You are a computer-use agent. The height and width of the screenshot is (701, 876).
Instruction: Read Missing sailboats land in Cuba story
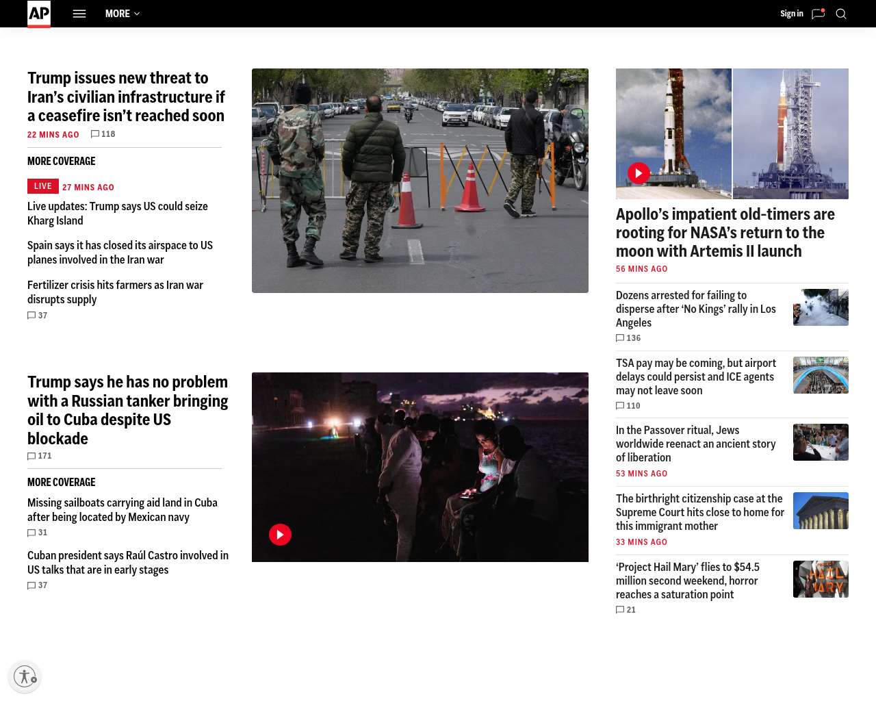[123, 510]
